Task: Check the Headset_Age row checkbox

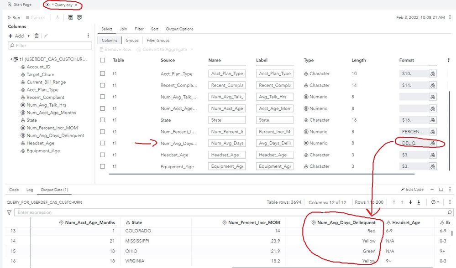Action: coord(102,155)
